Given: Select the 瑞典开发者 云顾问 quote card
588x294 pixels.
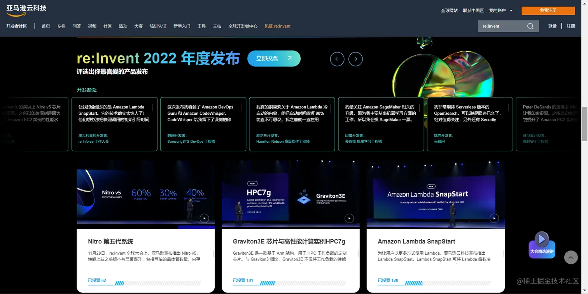Looking at the screenshot, I should (x=470, y=124).
